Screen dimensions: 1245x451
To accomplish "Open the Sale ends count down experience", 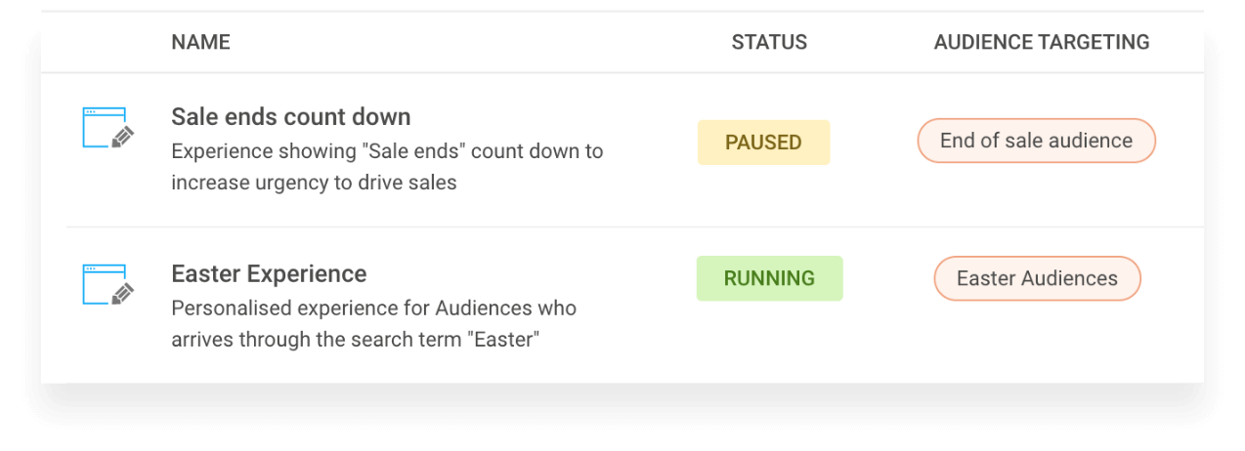I will (x=290, y=117).
